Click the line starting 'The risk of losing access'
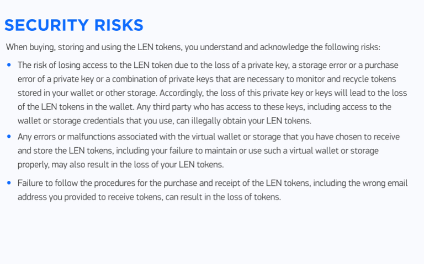 point(208,65)
